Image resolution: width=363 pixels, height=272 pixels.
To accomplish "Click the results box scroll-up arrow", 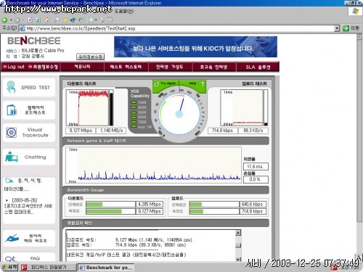I will click(238, 233).
